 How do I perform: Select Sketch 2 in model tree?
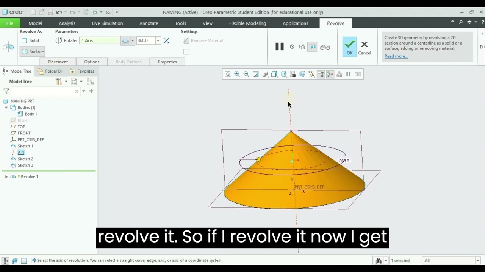[25, 159]
